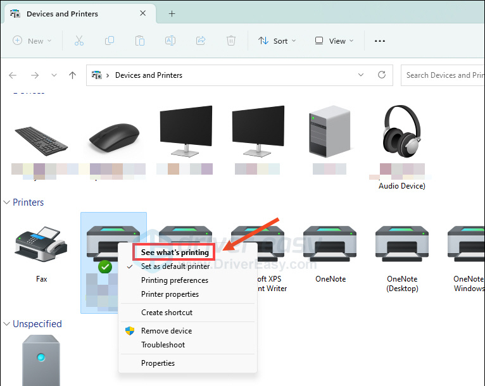
Task: Collapse the Printers section
Action: coord(7,202)
